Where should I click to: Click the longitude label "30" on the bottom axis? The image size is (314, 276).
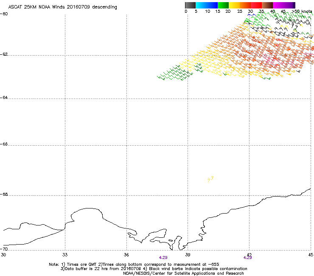[x=3, y=255]
